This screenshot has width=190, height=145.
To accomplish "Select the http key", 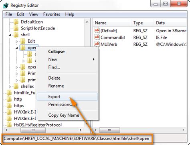I will tap(18, 99).
